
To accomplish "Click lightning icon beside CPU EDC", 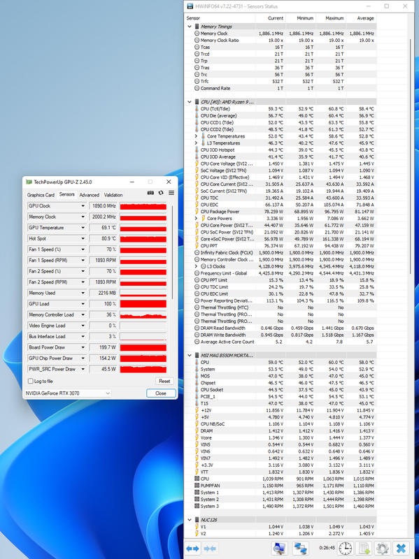I will [x=197, y=205].
